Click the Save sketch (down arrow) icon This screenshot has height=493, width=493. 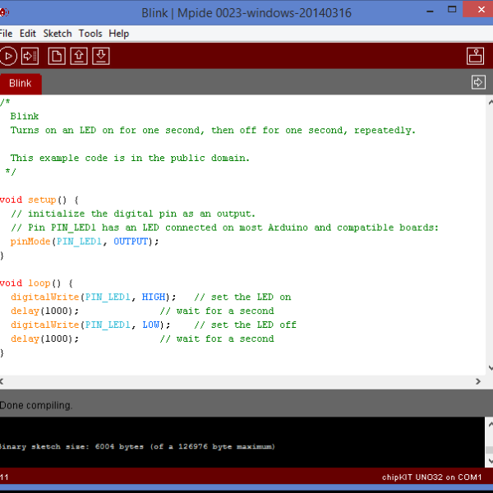(101, 56)
